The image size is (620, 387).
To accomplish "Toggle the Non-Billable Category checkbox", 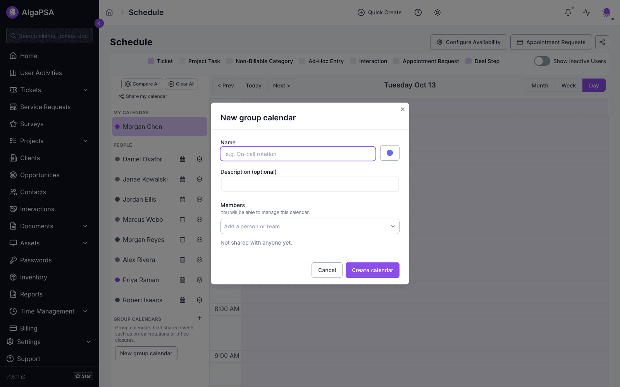I will pyautogui.click(x=229, y=61).
